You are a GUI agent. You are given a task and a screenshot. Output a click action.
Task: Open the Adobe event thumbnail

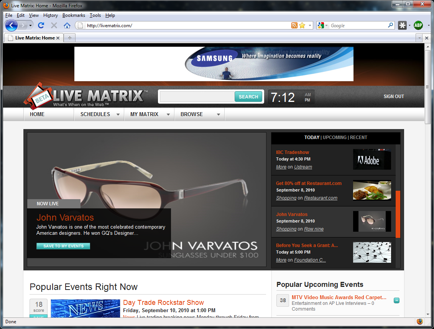tap(372, 160)
